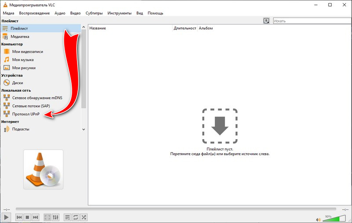352x223 pixels.
Task: Toggle fullscreen video button
Action: [x=48, y=217]
